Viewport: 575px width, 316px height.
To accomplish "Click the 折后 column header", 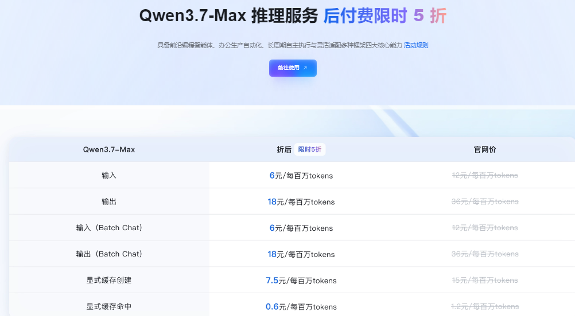I will [x=284, y=149].
